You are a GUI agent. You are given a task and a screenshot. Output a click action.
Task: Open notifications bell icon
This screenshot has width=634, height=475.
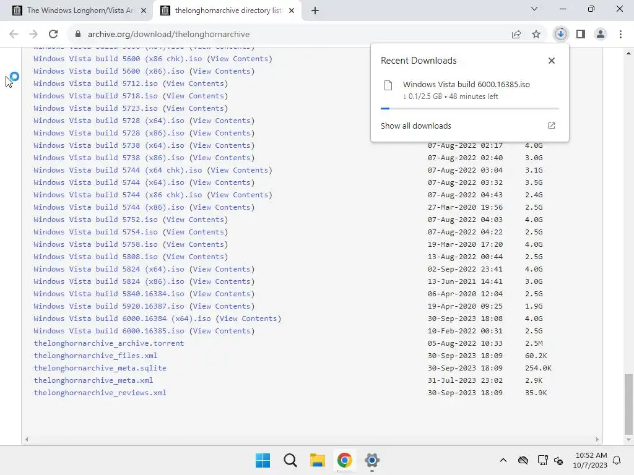coord(617,460)
